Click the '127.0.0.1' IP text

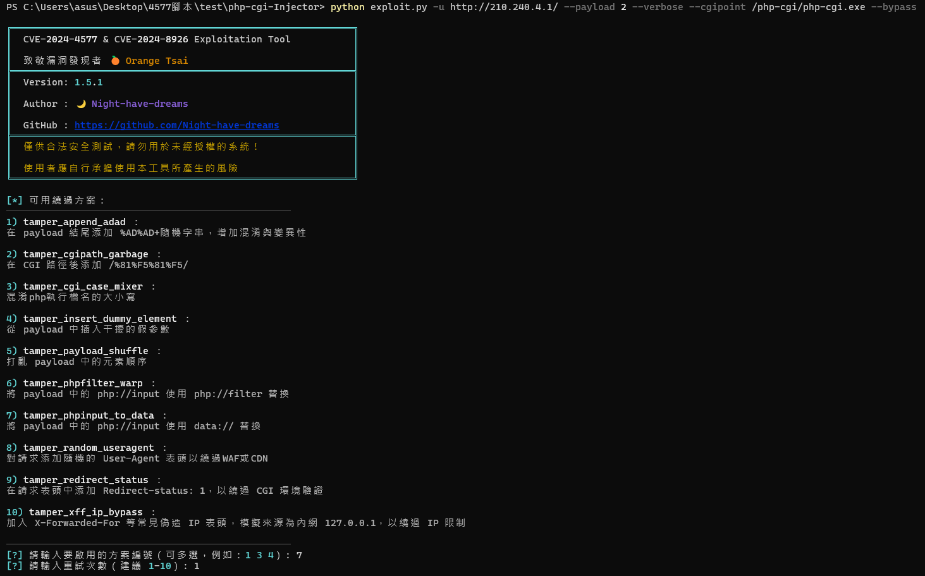350,523
